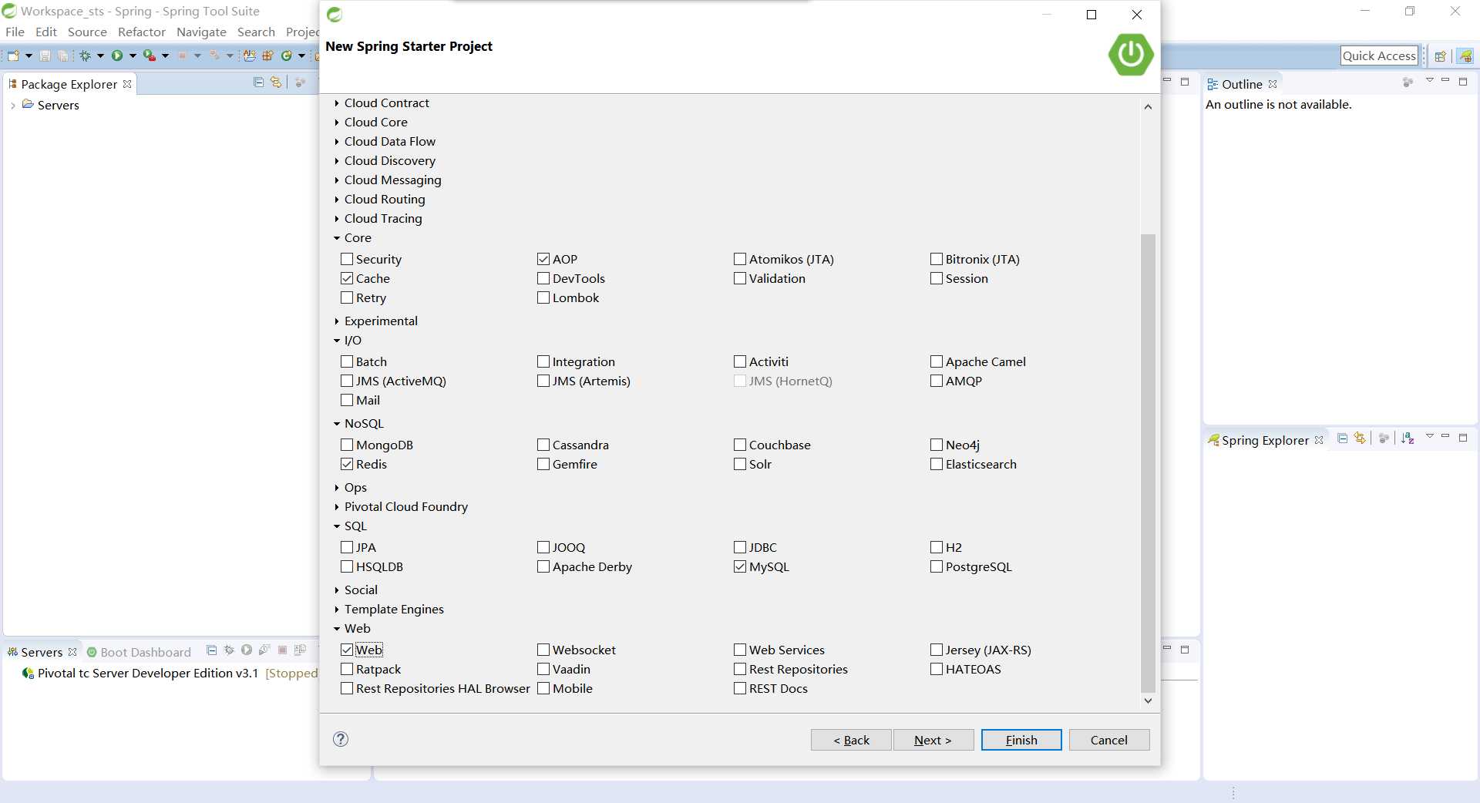Switch to the Boot Dashboard tab
Screen dimensions: 1480x803
(139, 652)
